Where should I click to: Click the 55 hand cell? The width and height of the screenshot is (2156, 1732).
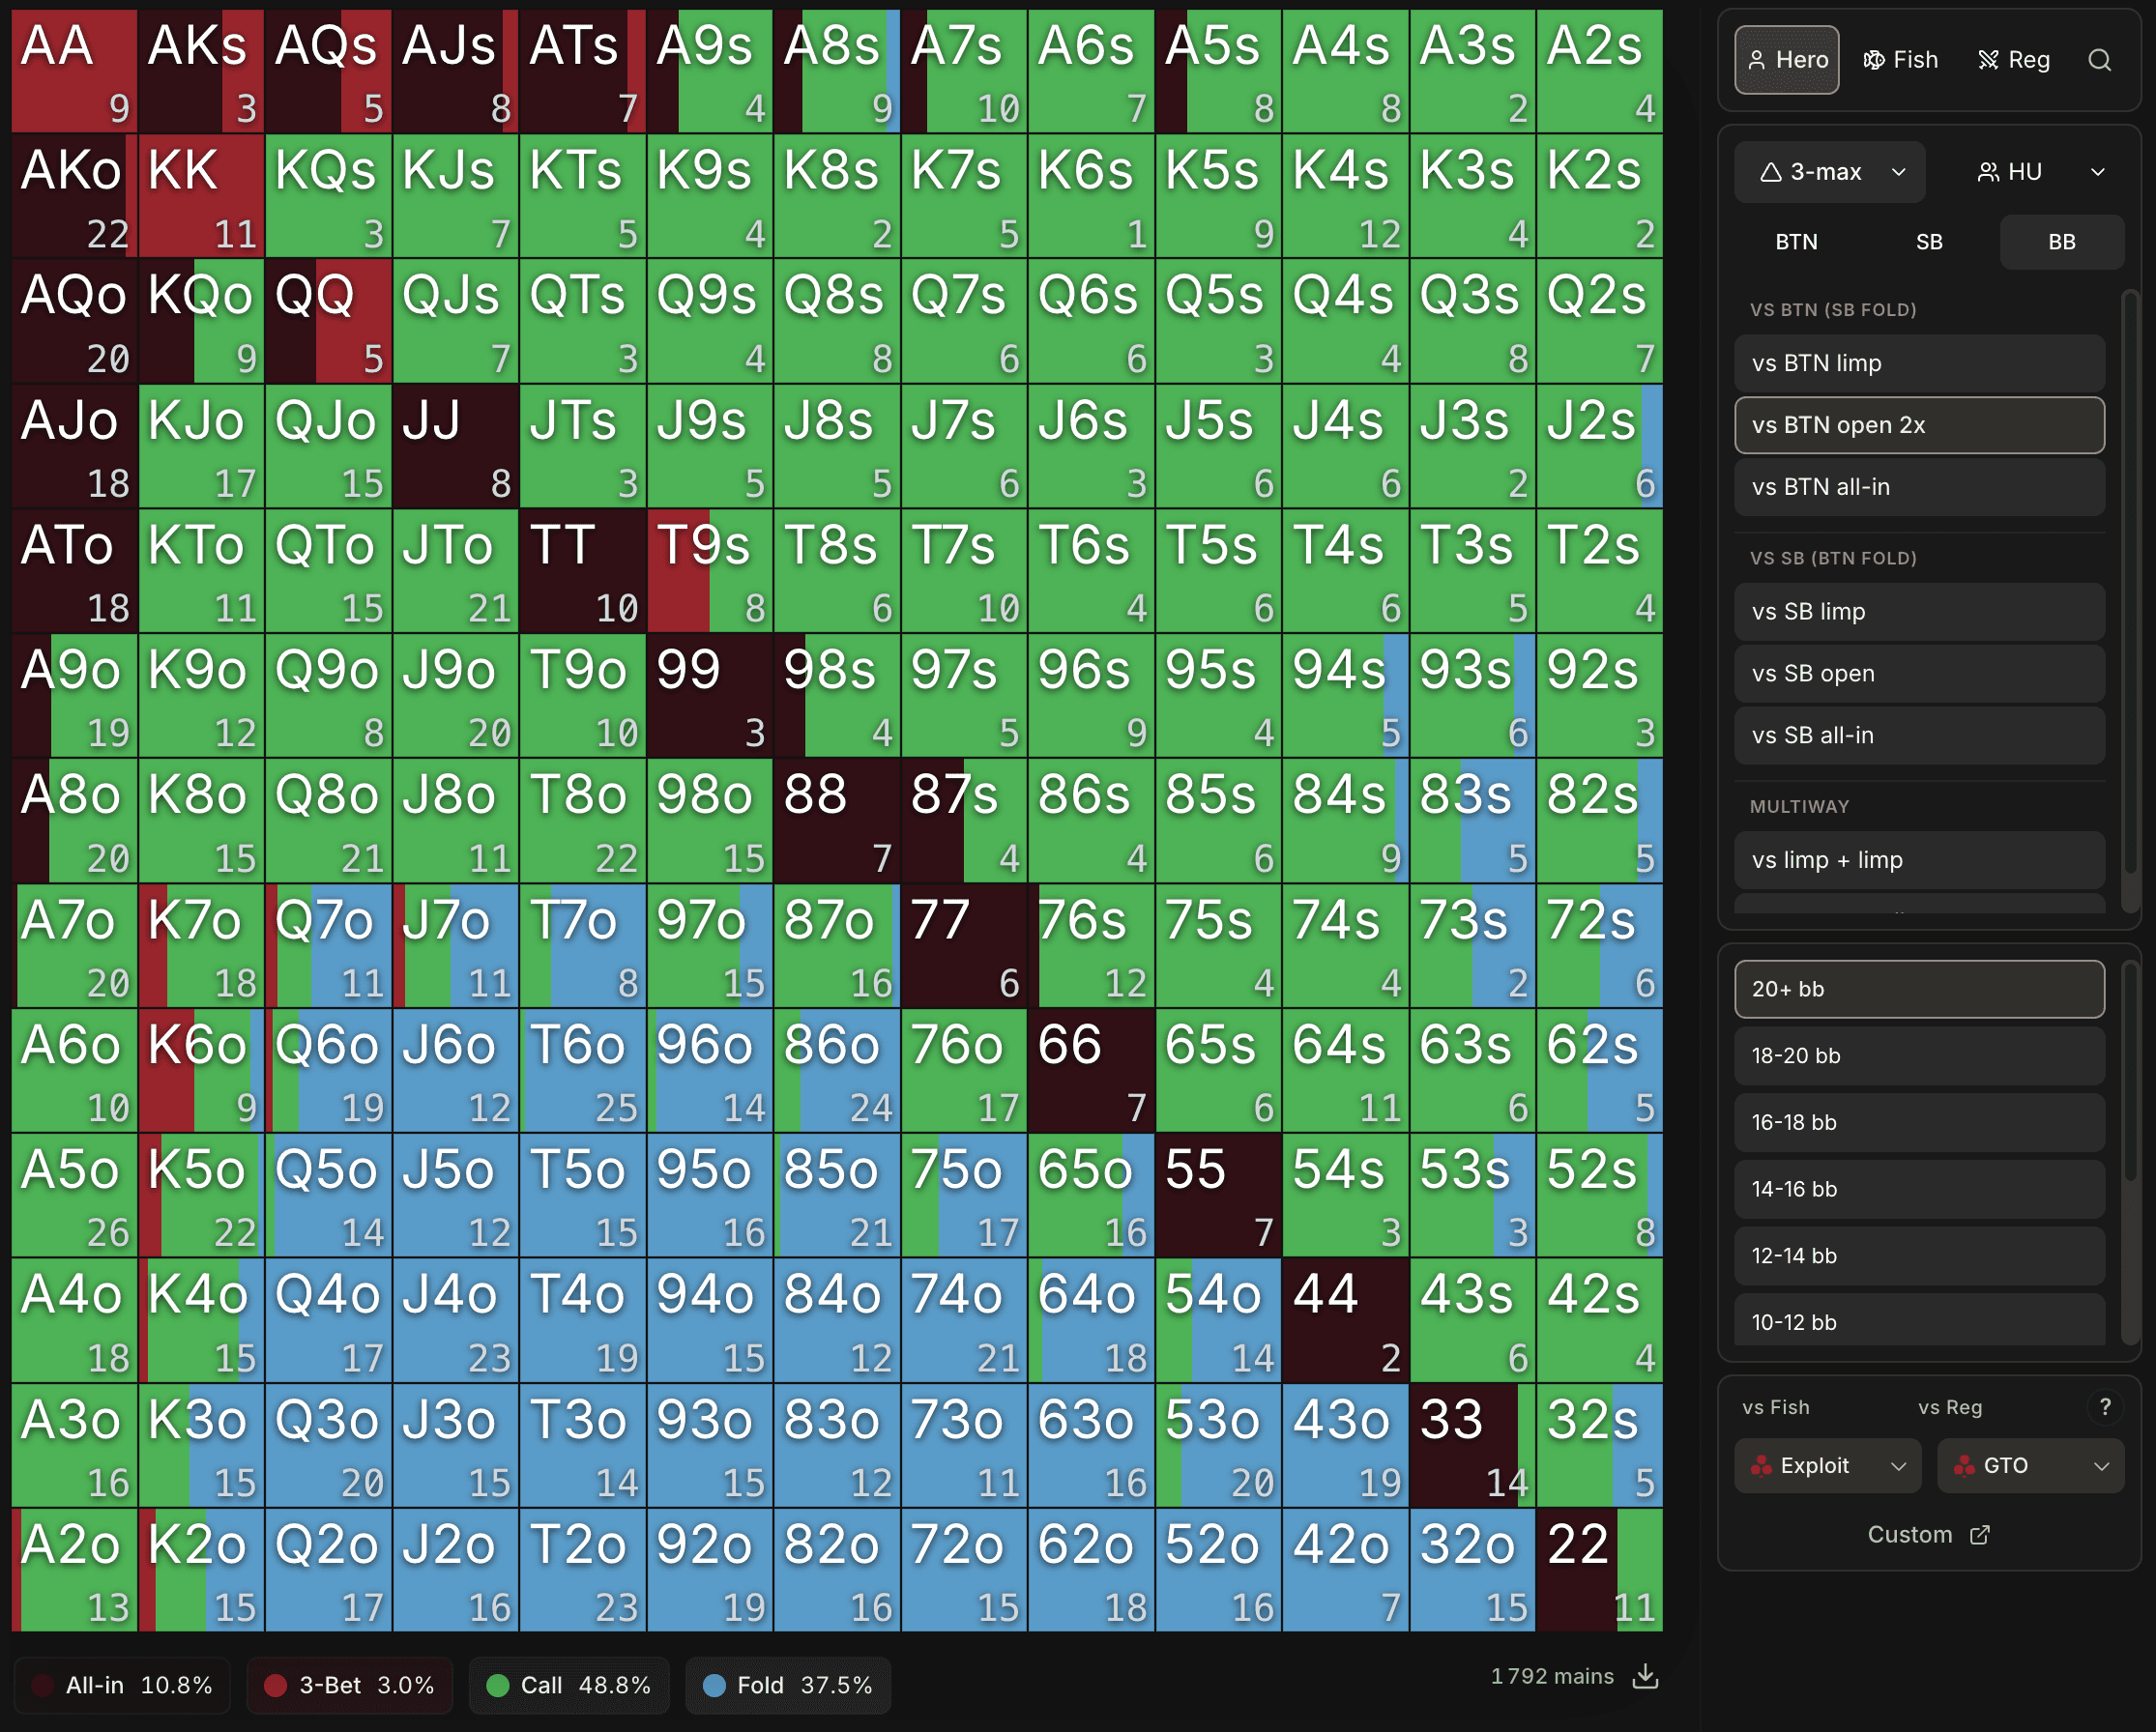[x=1219, y=1196]
